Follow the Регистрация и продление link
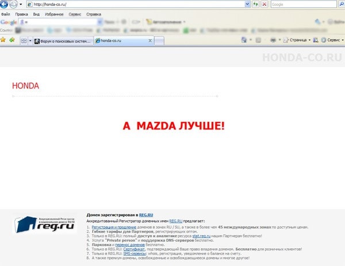Screen dimensions: 345x266 click(x=114, y=227)
